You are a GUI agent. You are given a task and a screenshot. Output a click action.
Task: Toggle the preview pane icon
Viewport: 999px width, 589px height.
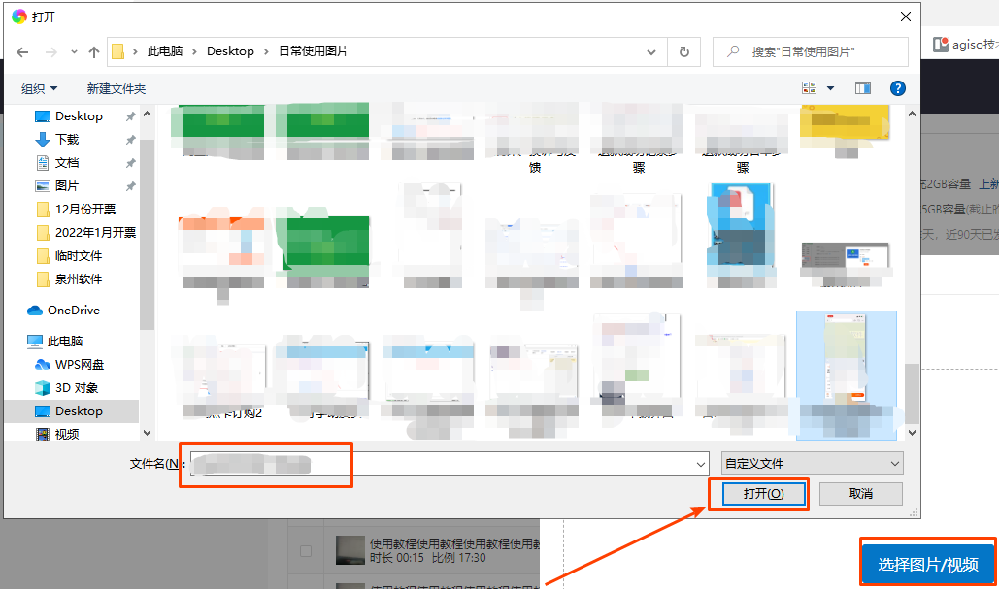click(x=863, y=88)
